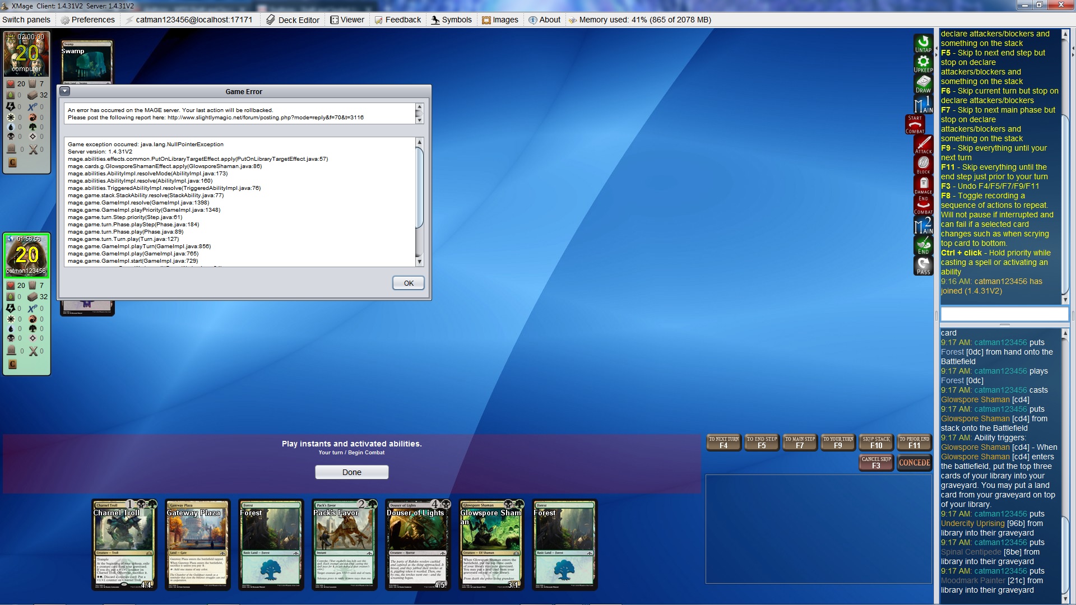Open the Preferences menu item
Image resolution: width=1076 pixels, height=605 pixels.
(x=87, y=20)
